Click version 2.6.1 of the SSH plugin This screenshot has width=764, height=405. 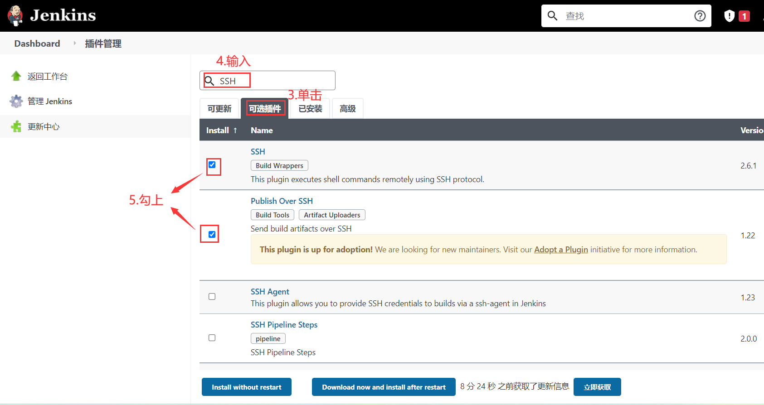(748, 165)
